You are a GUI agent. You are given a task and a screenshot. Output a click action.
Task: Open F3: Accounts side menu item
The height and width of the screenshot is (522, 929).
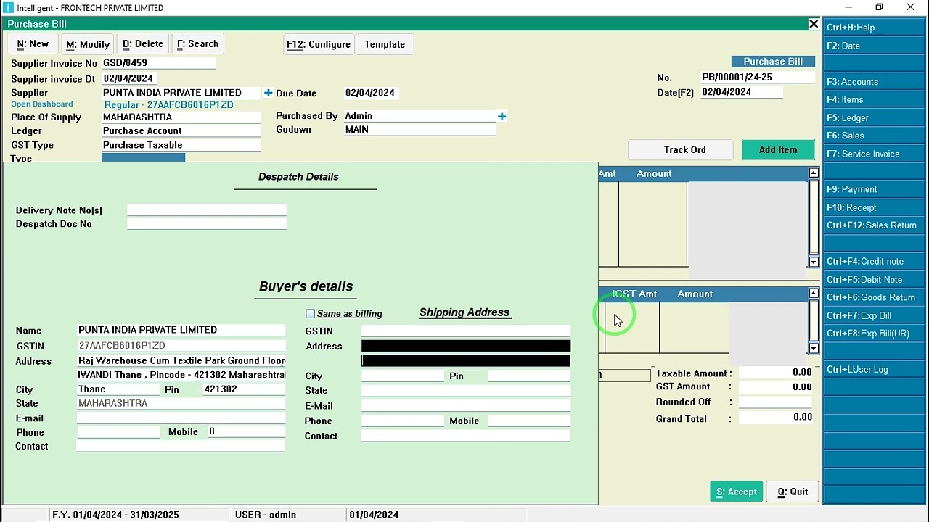(874, 82)
